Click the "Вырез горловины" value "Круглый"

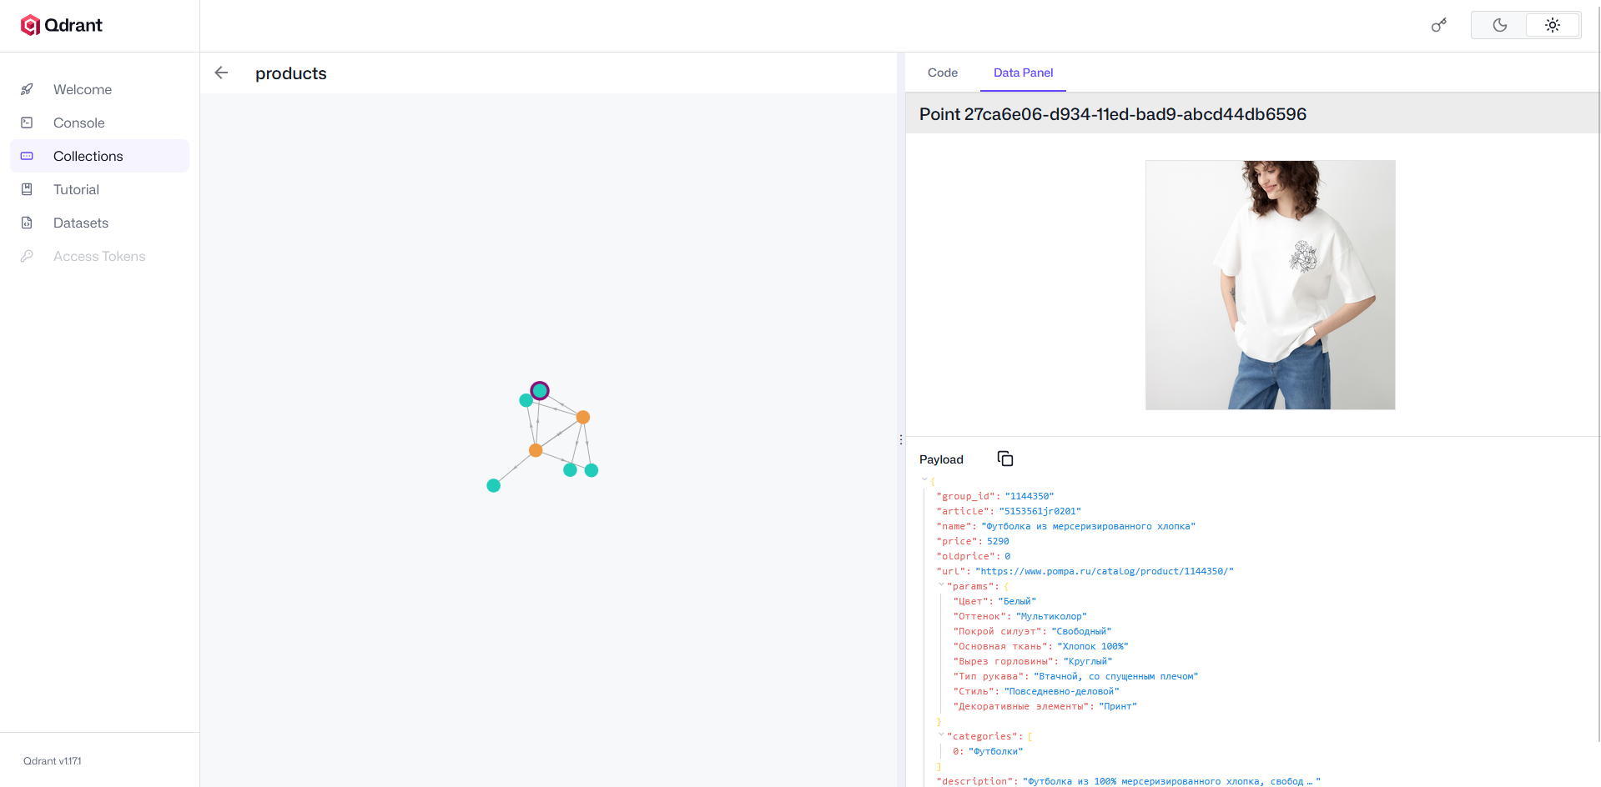pos(1087,661)
